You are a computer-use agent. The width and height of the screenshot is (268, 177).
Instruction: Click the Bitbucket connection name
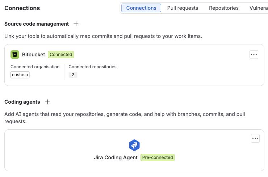(x=33, y=55)
